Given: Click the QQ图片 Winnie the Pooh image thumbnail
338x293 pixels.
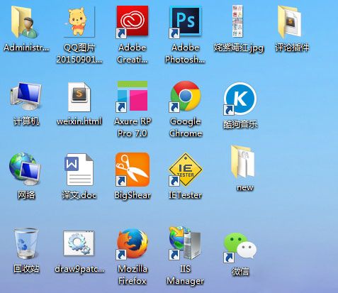Looking at the screenshot, I should (79, 22).
